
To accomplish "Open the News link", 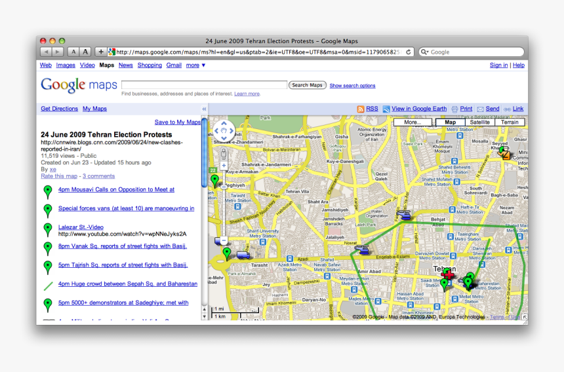I will [125, 65].
